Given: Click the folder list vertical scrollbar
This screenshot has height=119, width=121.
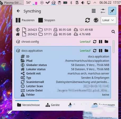Looking at the screenshot, I should (114, 47).
